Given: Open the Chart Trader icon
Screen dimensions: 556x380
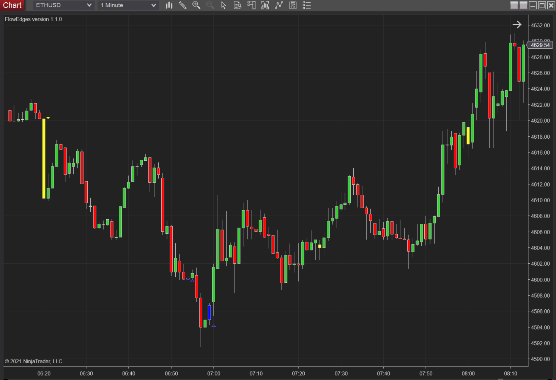Looking at the screenshot, I should (x=251, y=5).
